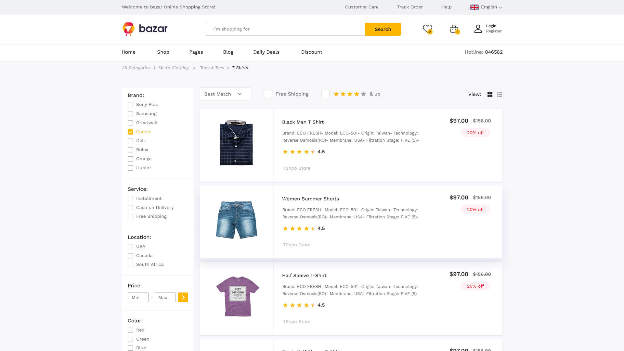The width and height of the screenshot is (624, 351).
Task: Tick the Omega brand checkbox
Action: [130, 159]
